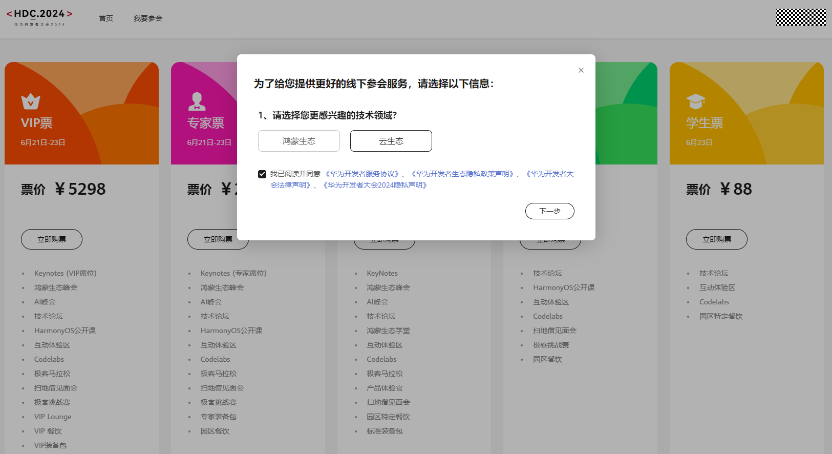Click the HDC.2024 logo
Screen dimensions: 832x454
[39, 17]
